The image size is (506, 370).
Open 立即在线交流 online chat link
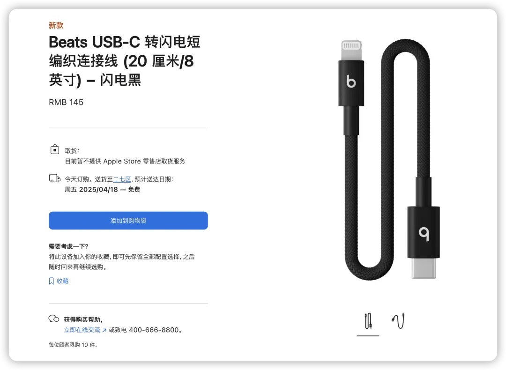click(x=82, y=330)
